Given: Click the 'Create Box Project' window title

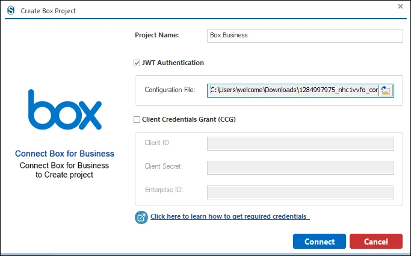Looking at the screenshot, I should point(48,11).
